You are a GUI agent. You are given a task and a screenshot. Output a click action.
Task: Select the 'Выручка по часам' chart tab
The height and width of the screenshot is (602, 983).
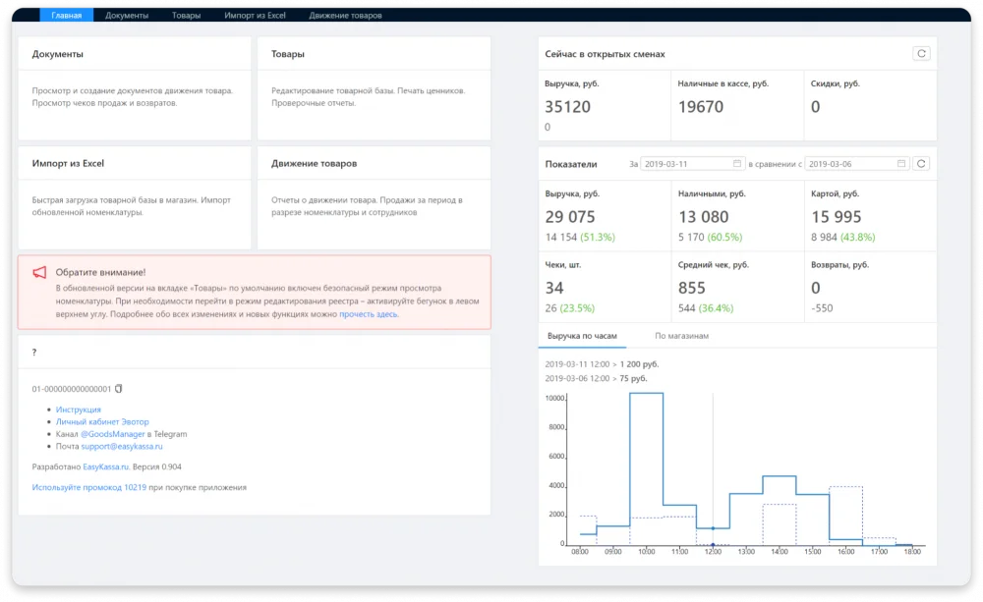point(582,336)
